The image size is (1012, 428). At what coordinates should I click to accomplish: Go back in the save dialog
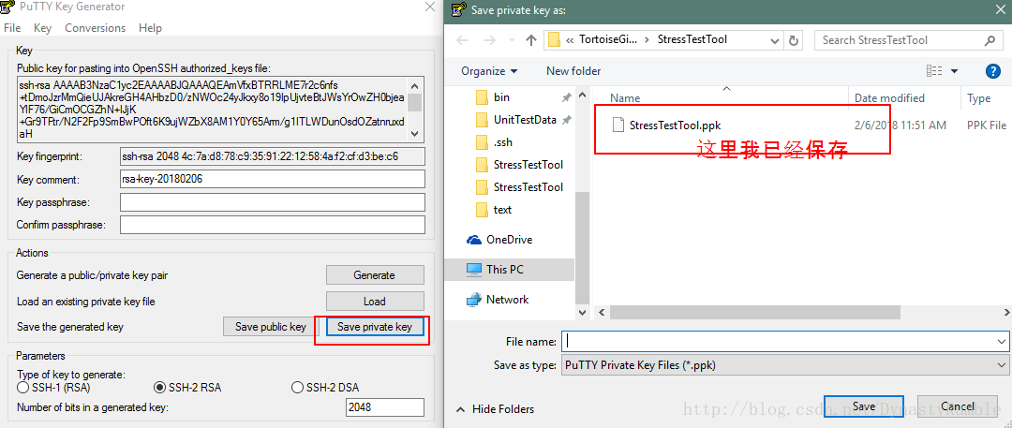coord(462,40)
